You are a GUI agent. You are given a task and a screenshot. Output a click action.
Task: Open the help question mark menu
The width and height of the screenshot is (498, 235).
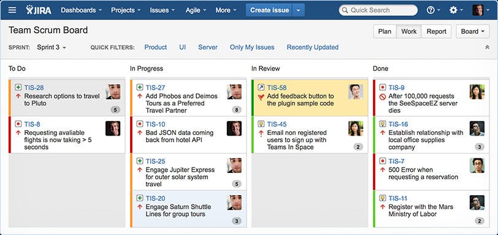[433, 10]
